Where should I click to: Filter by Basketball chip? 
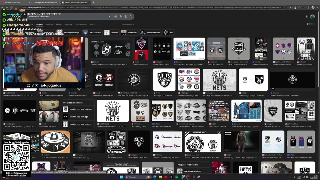tap(129, 32)
